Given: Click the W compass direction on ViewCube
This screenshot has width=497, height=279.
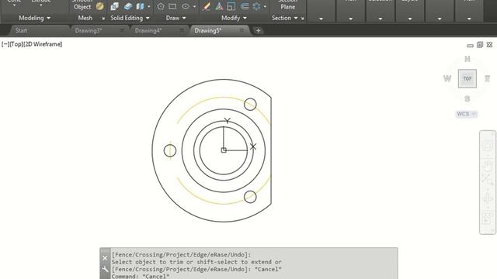Looking at the screenshot, I should 447,78.
